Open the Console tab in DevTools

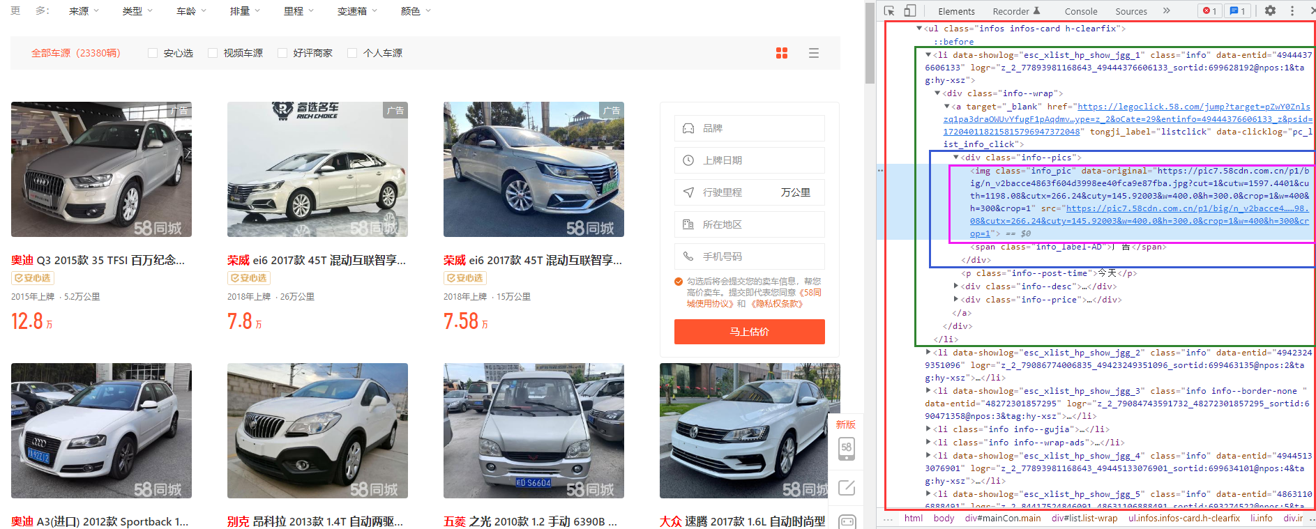(x=1081, y=11)
